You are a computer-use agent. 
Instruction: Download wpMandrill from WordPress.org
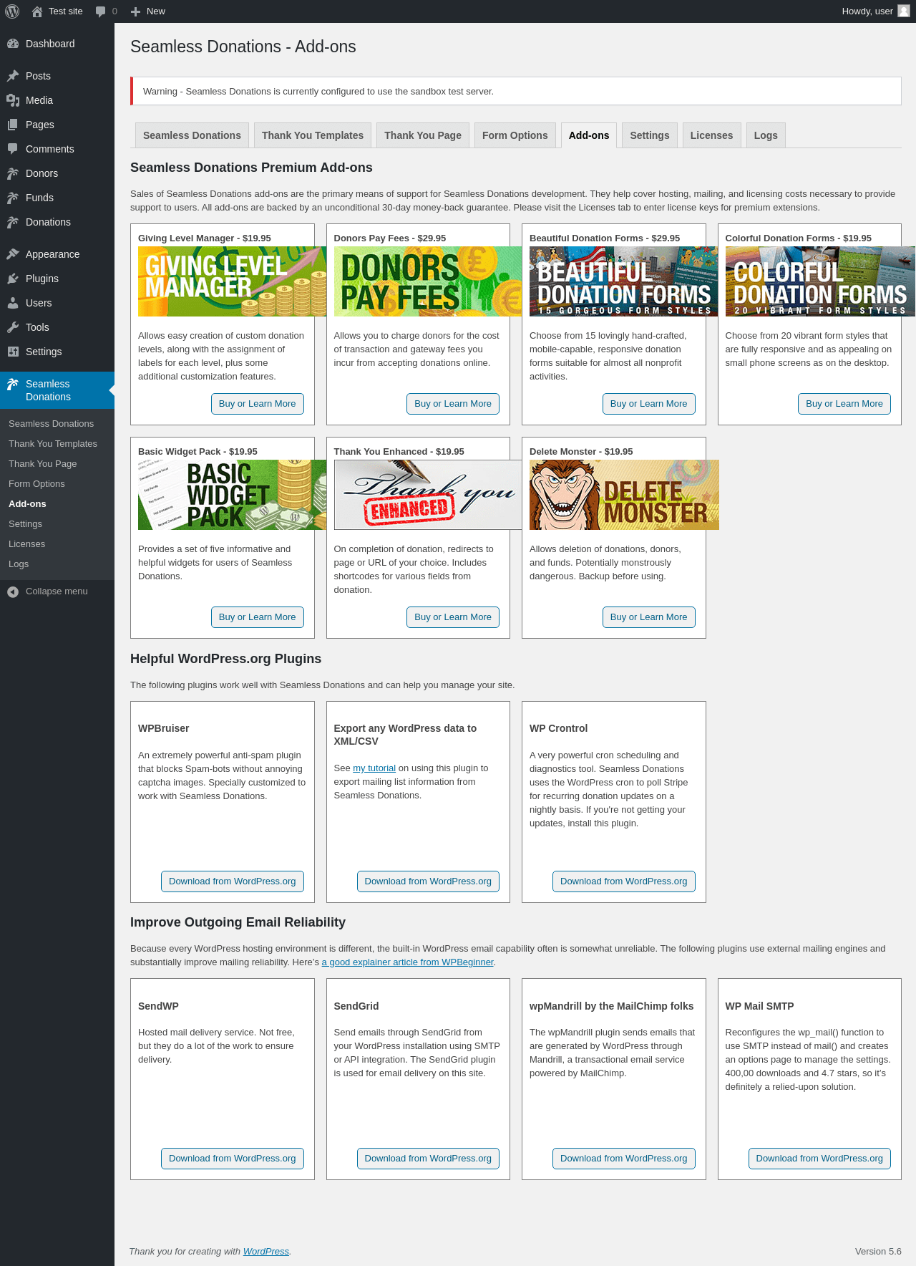click(624, 1159)
